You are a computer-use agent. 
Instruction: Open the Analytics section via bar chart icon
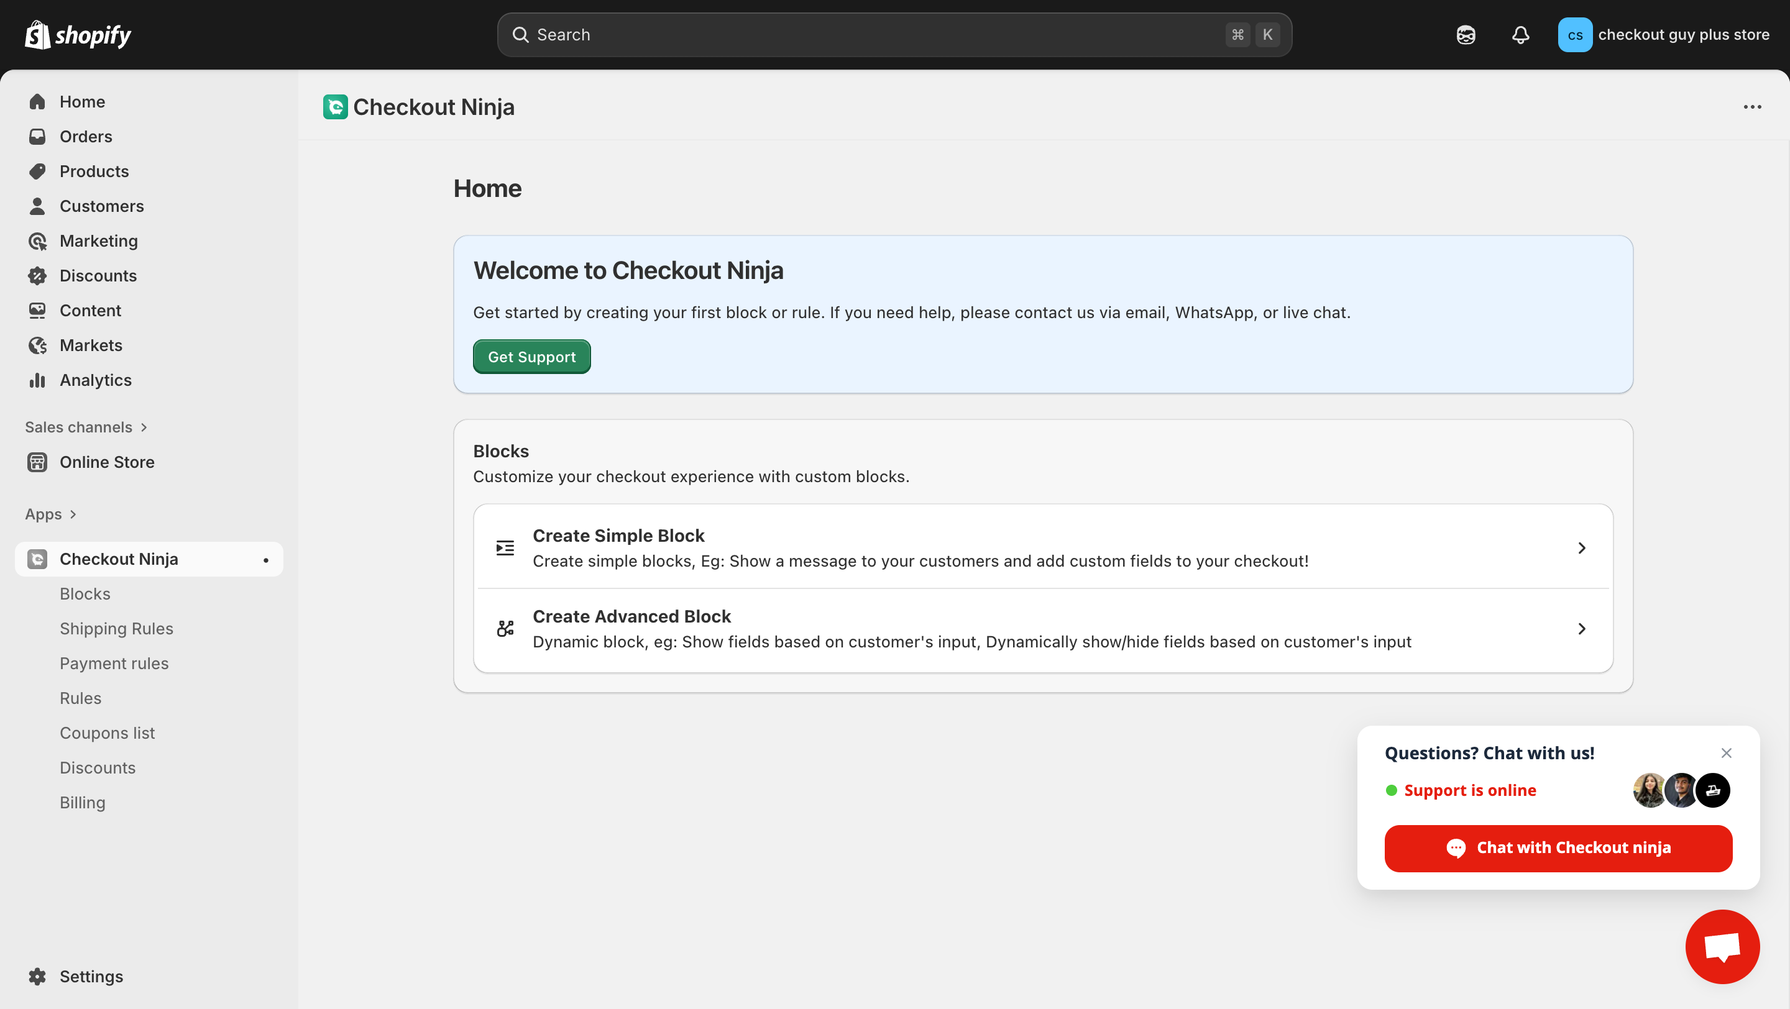pos(38,380)
